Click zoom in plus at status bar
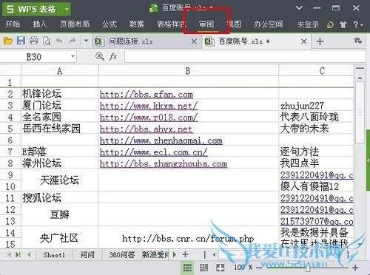 355,268
